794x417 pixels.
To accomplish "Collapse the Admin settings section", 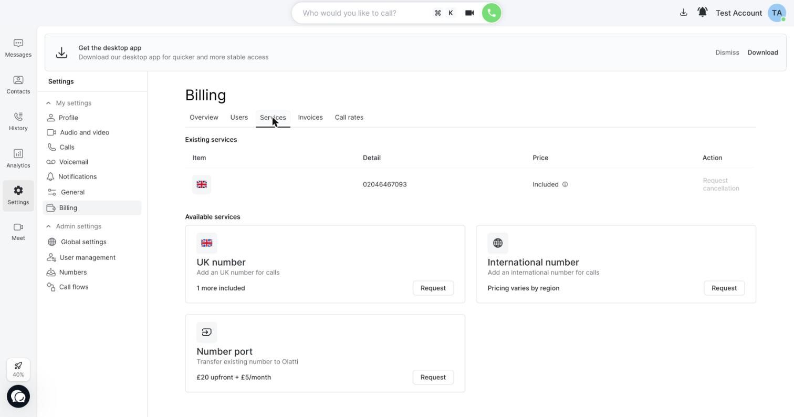I will [48, 226].
